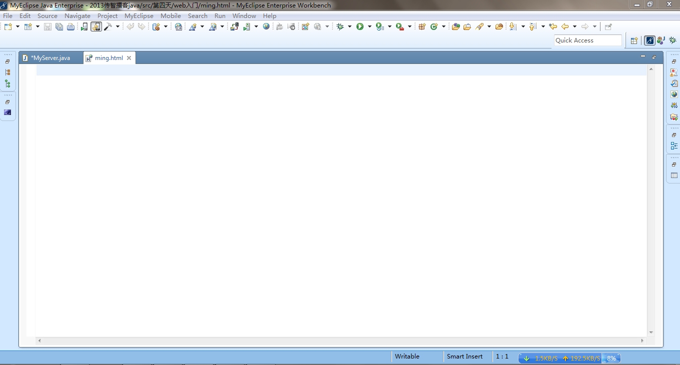Click the Print icon in toolbar
The width and height of the screenshot is (680, 365).
pos(70,26)
